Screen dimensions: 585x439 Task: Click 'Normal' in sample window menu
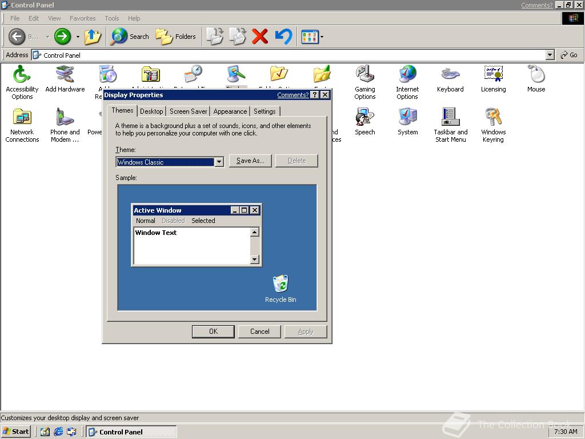(146, 221)
